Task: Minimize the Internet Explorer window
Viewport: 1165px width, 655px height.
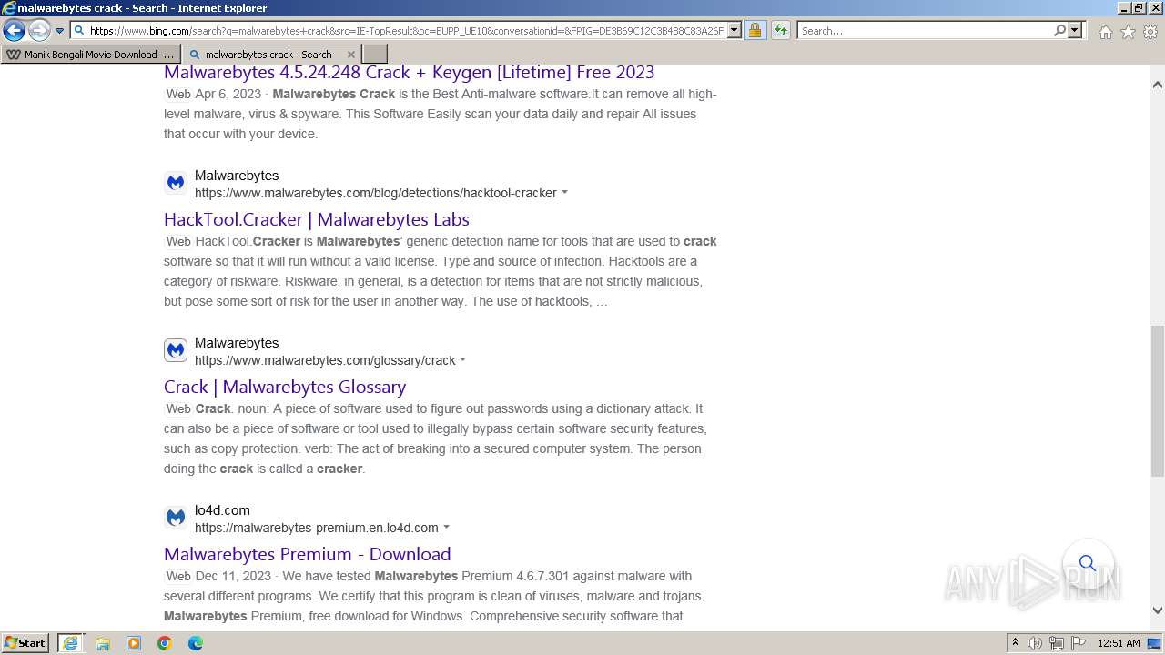Action: click(x=1123, y=7)
